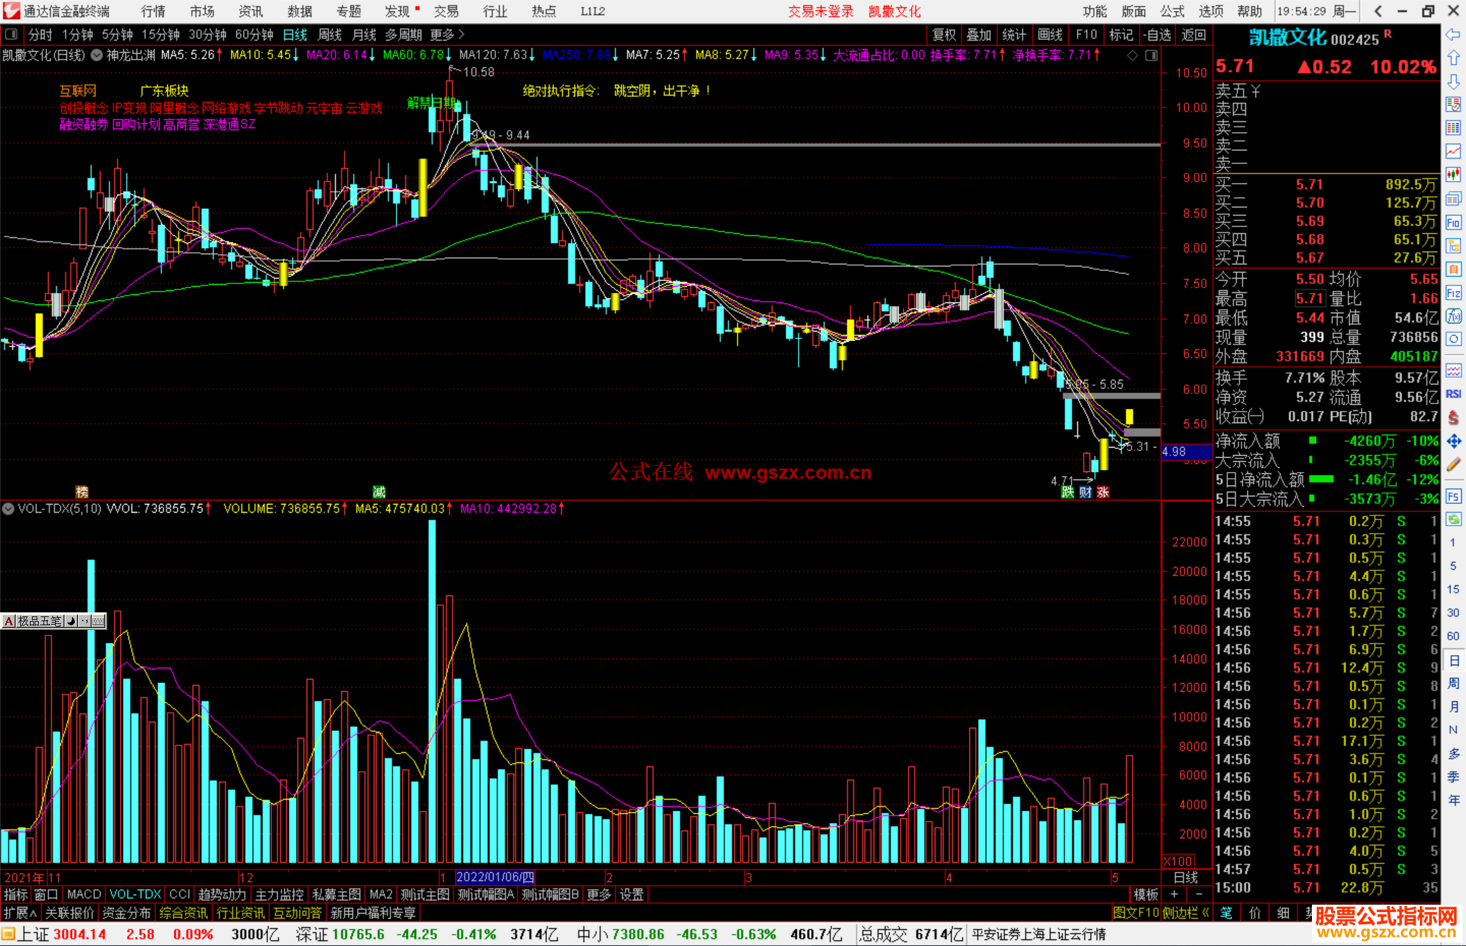This screenshot has height=946, width=1466.
Task: Collapse the 侧边栏 sidebar
Action: [1186, 913]
